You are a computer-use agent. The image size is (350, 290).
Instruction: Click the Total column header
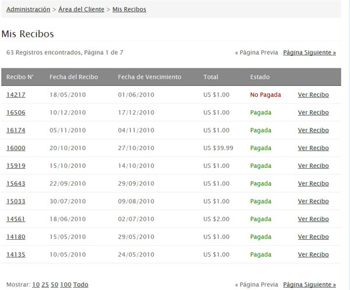(211, 77)
